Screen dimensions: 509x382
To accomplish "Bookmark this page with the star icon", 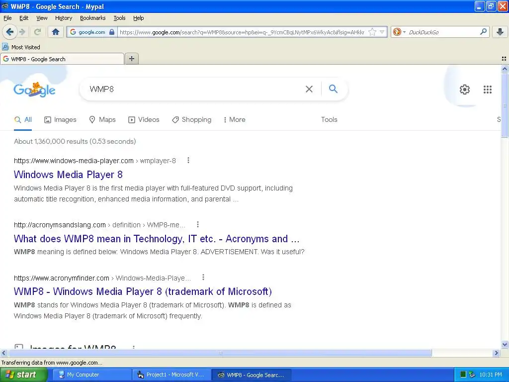I will point(372,32).
